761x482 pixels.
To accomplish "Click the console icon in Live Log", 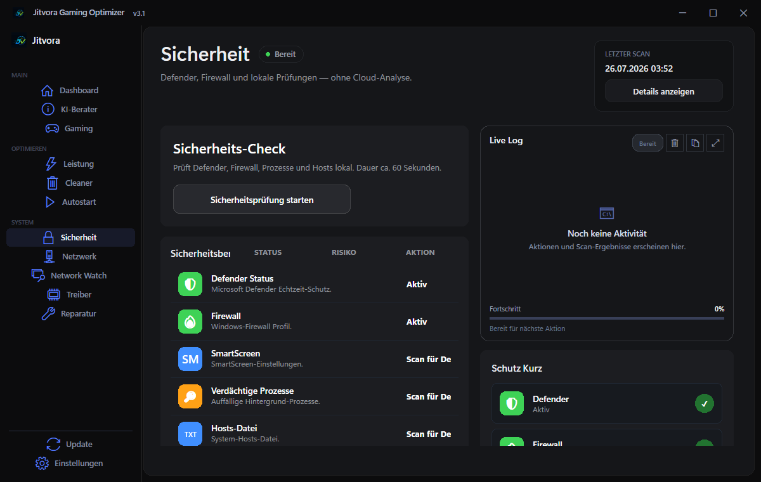I will [607, 214].
